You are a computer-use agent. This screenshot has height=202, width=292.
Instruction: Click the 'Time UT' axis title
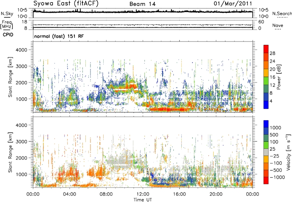point(143,200)
